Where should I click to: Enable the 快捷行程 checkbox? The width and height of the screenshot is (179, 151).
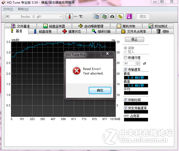pyautogui.click(x=125, y=58)
